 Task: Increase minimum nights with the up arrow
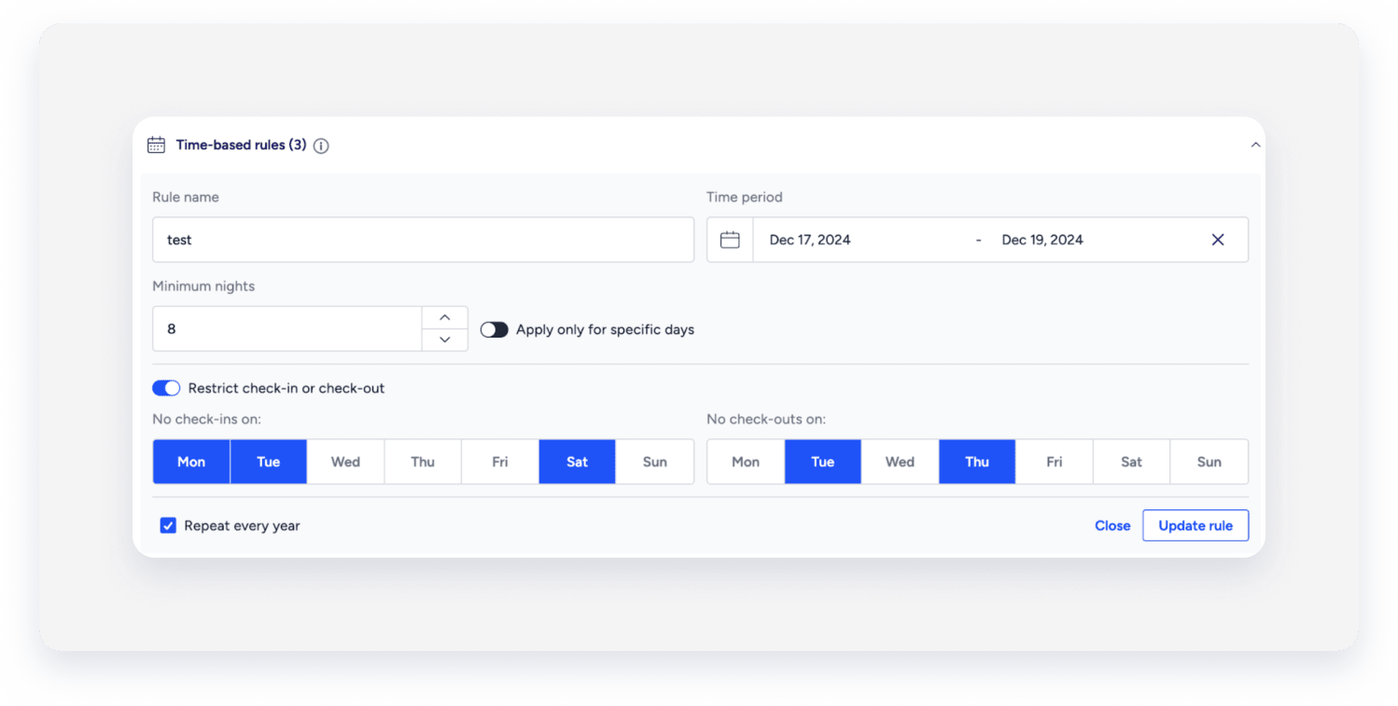coord(445,318)
